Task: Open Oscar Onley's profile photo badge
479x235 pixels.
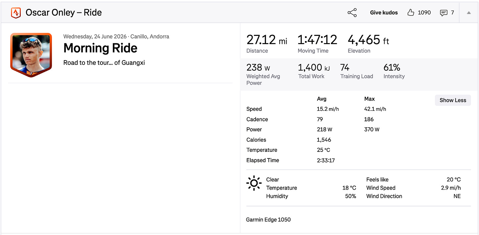Action: click(x=31, y=55)
